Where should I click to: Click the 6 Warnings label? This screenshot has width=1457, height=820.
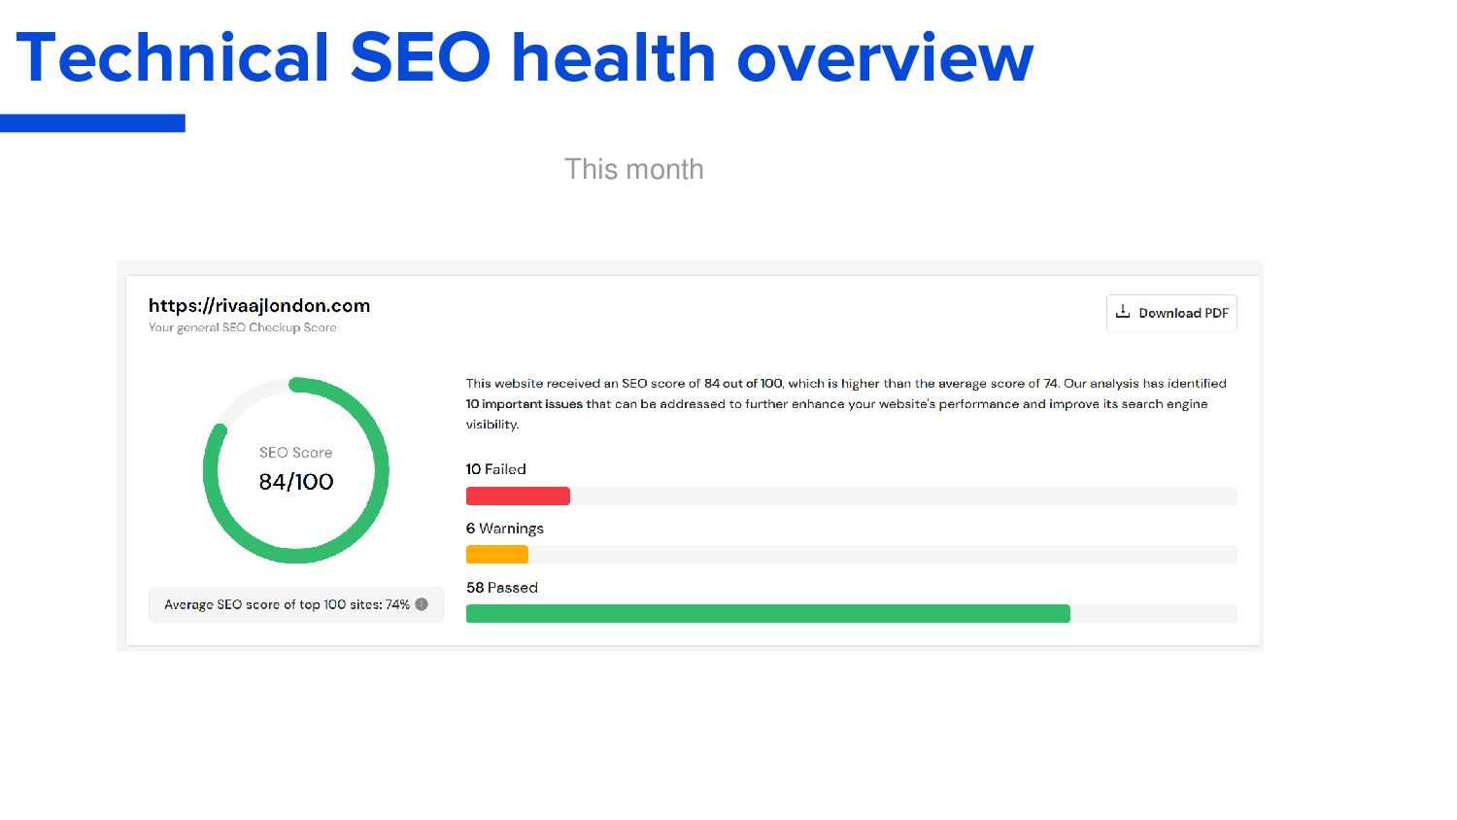(x=504, y=529)
